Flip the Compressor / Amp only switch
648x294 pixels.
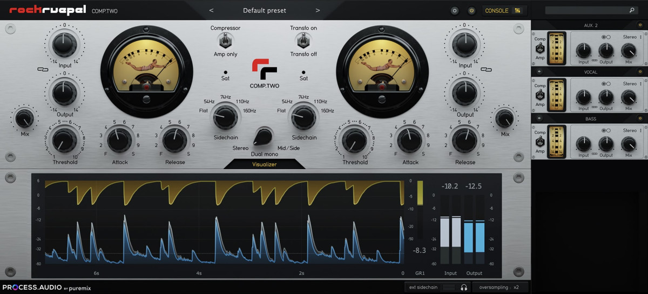click(x=224, y=41)
